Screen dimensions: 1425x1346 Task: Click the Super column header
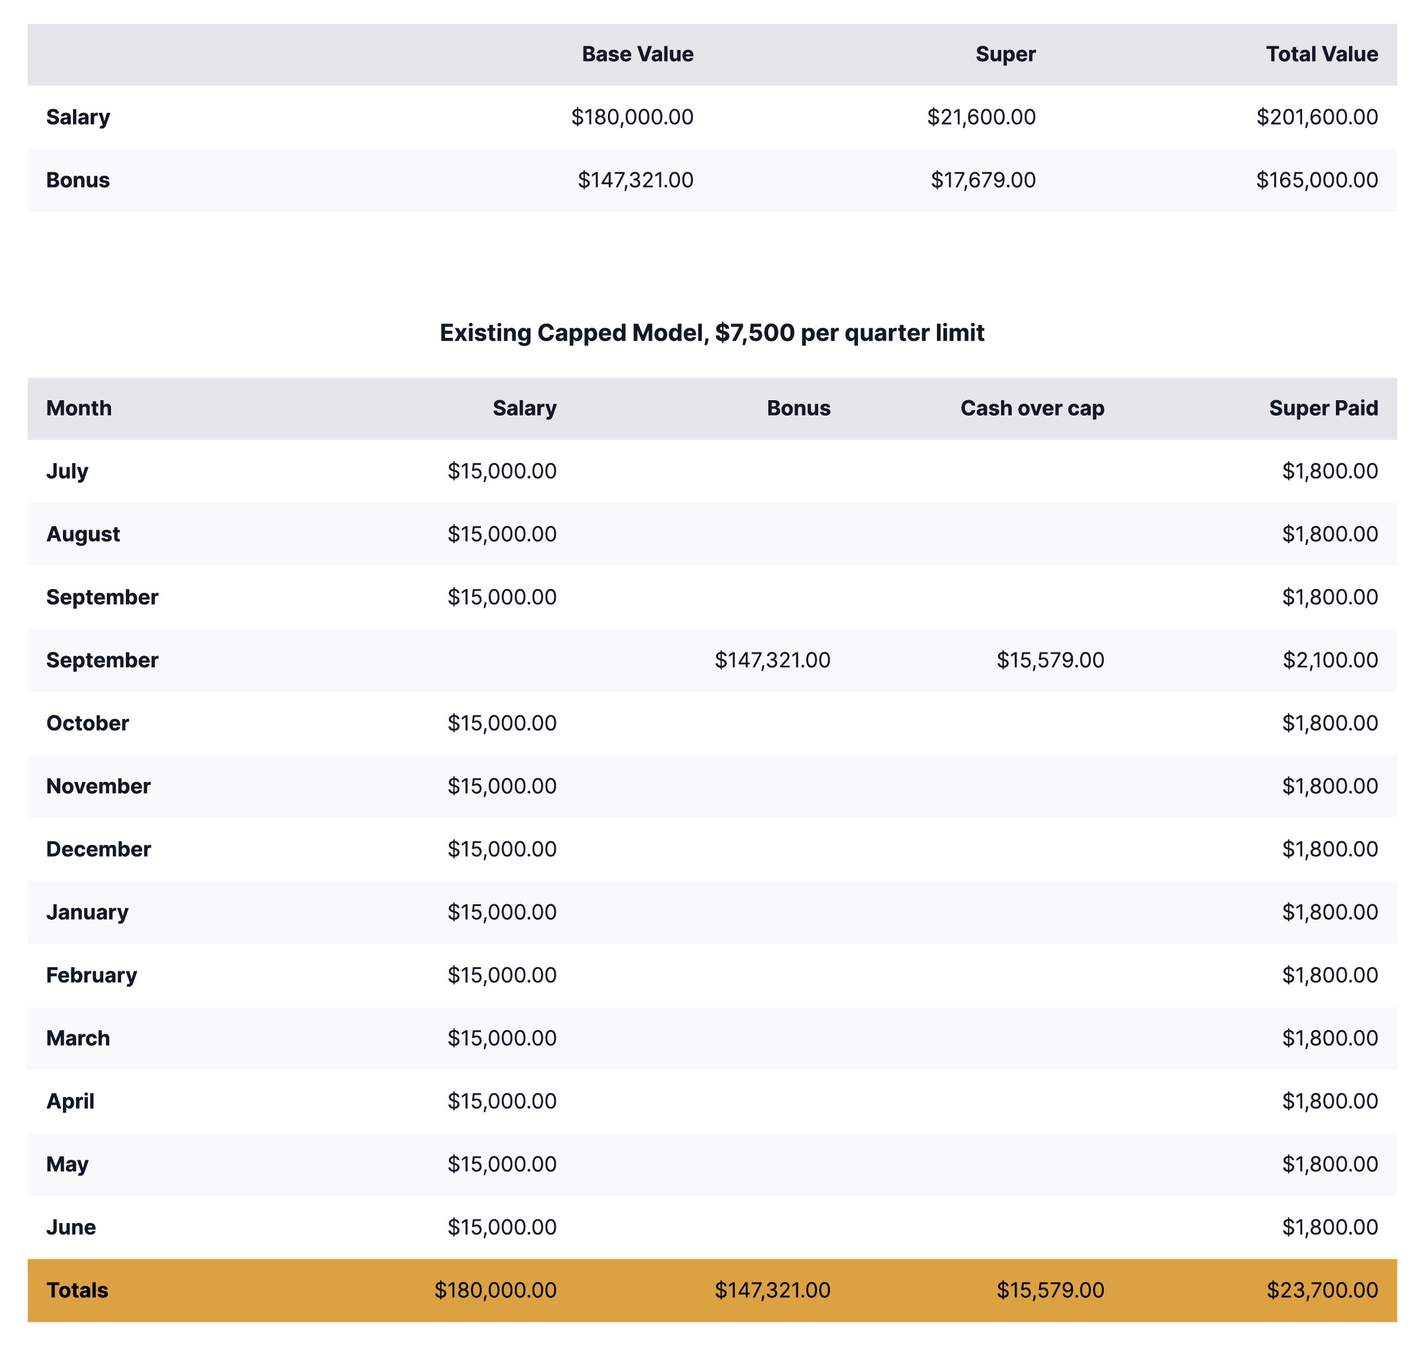tap(1005, 54)
